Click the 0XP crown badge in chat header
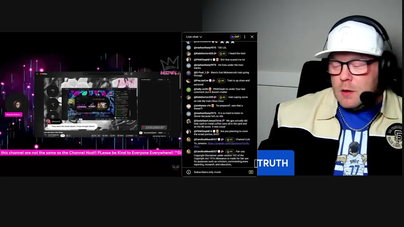Image resolution: width=404 pixels, height=227 pixels. pyautogui.click(x=235, y=37)
